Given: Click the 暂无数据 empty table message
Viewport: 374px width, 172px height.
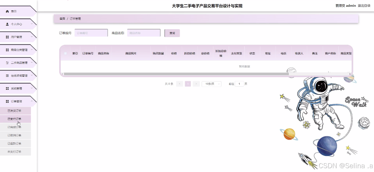Looking at the screenshot, I should (244, 67).
